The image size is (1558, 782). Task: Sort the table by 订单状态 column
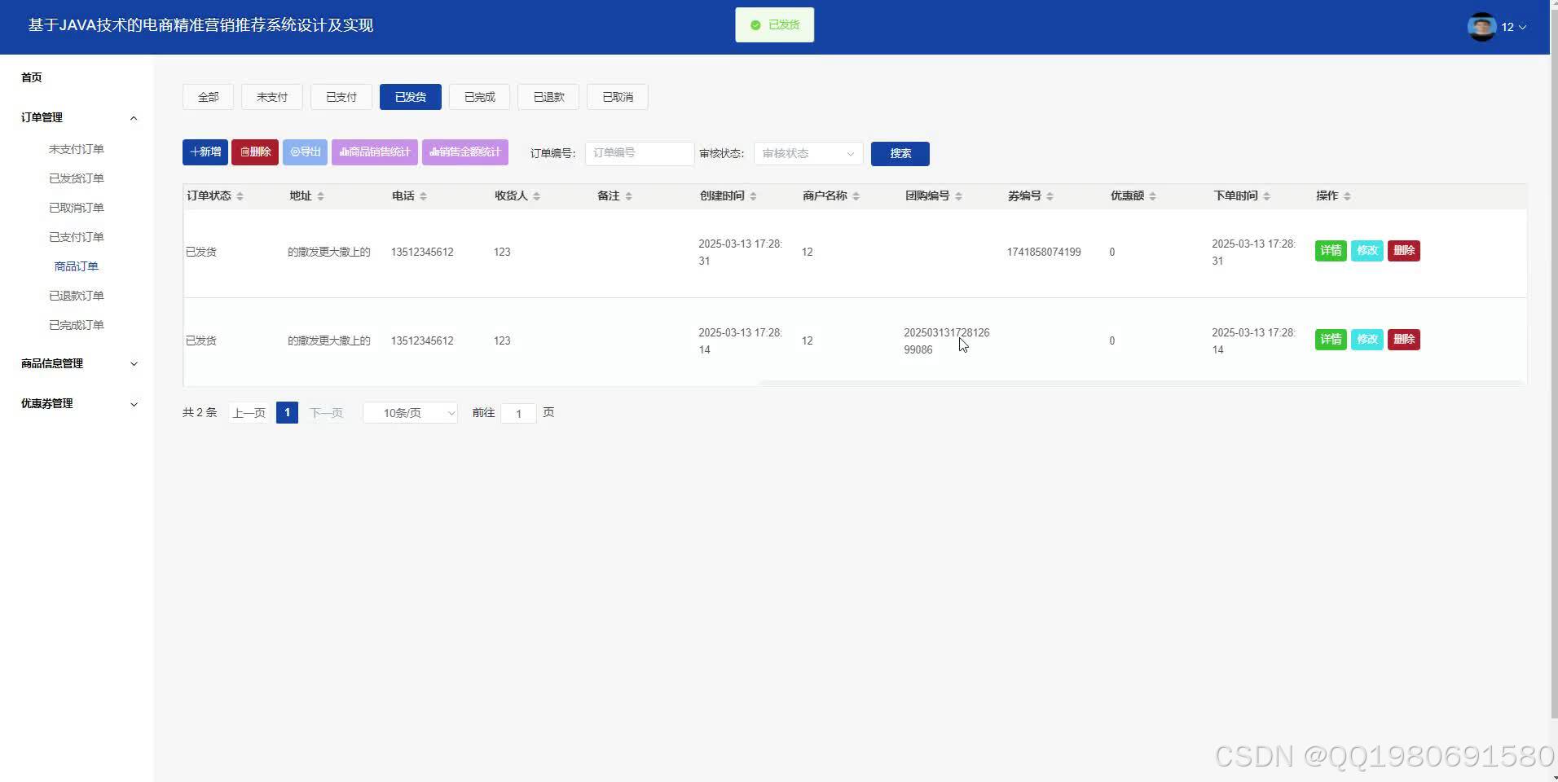242,195
